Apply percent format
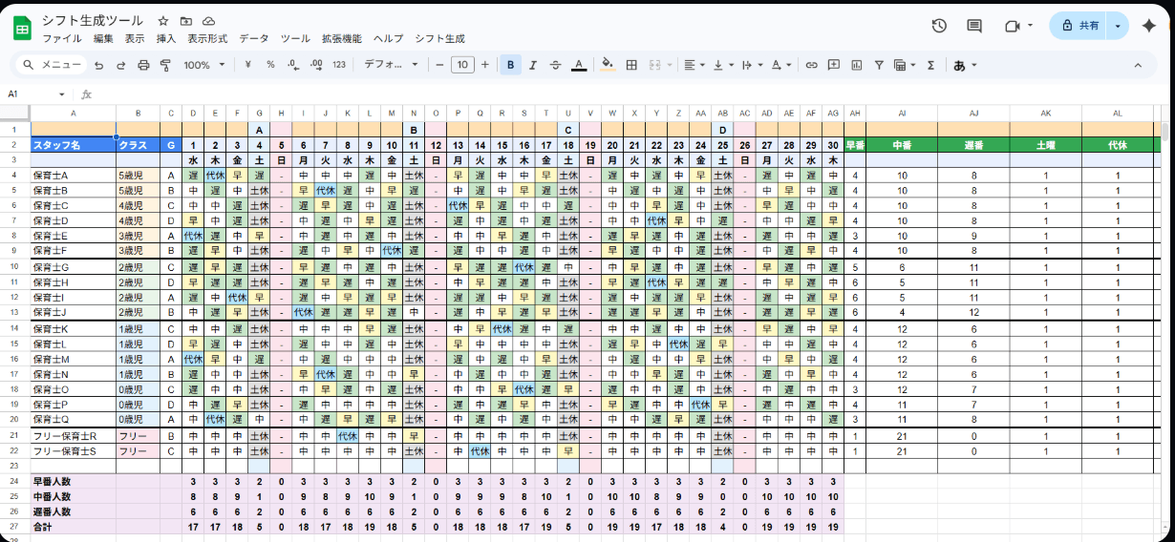Image resolution: width=1175 pixels, height=542 pixels. [270, 65]
